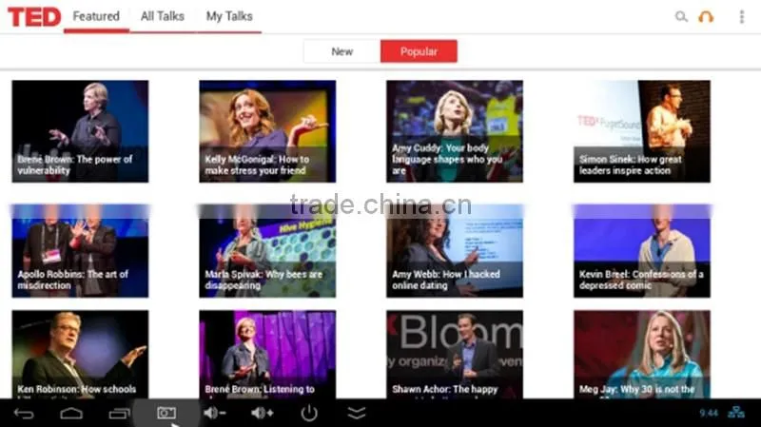Open the recent apps icon

[119, 414]
